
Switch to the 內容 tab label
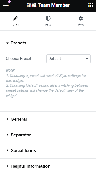(x=15, y=25)
